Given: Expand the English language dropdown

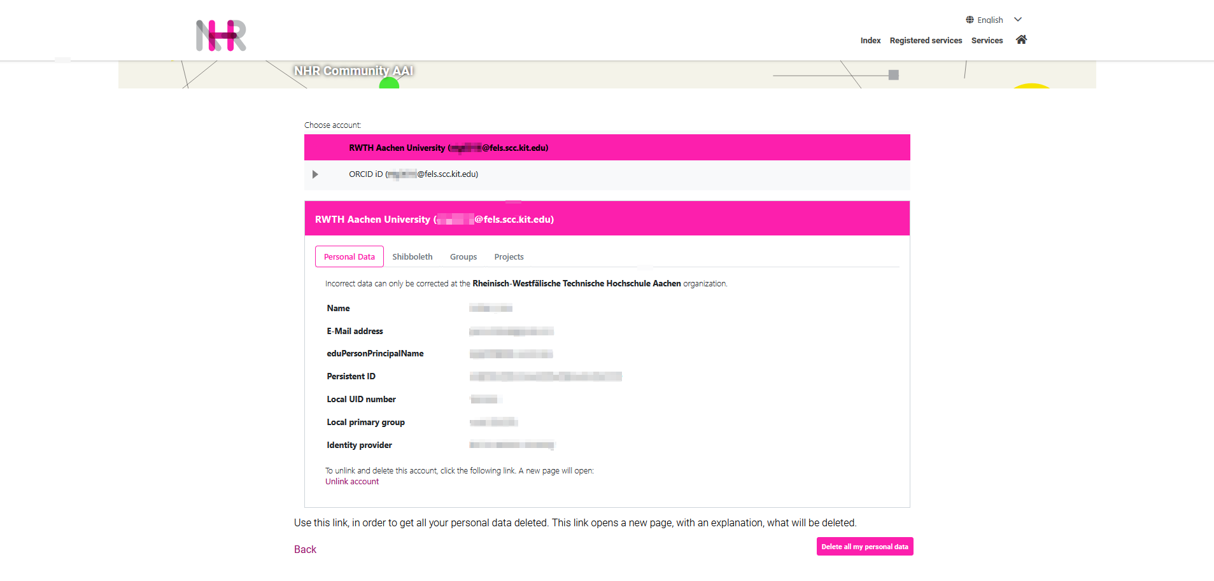Looking at the screenshot, I should point(1017,20).
